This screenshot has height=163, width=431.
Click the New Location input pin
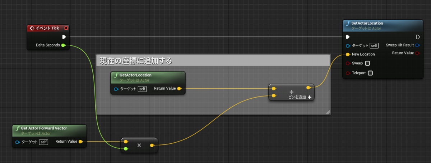click(x=348, y=54)
